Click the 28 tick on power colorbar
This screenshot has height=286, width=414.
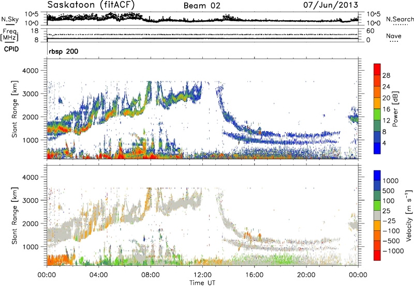pyautogui.click(x=386, y=75)
